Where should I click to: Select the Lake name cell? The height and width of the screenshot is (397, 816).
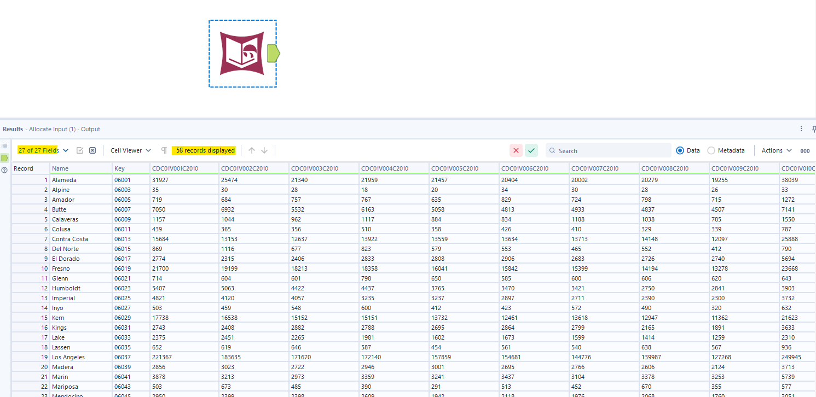click(x=81, y=337)
